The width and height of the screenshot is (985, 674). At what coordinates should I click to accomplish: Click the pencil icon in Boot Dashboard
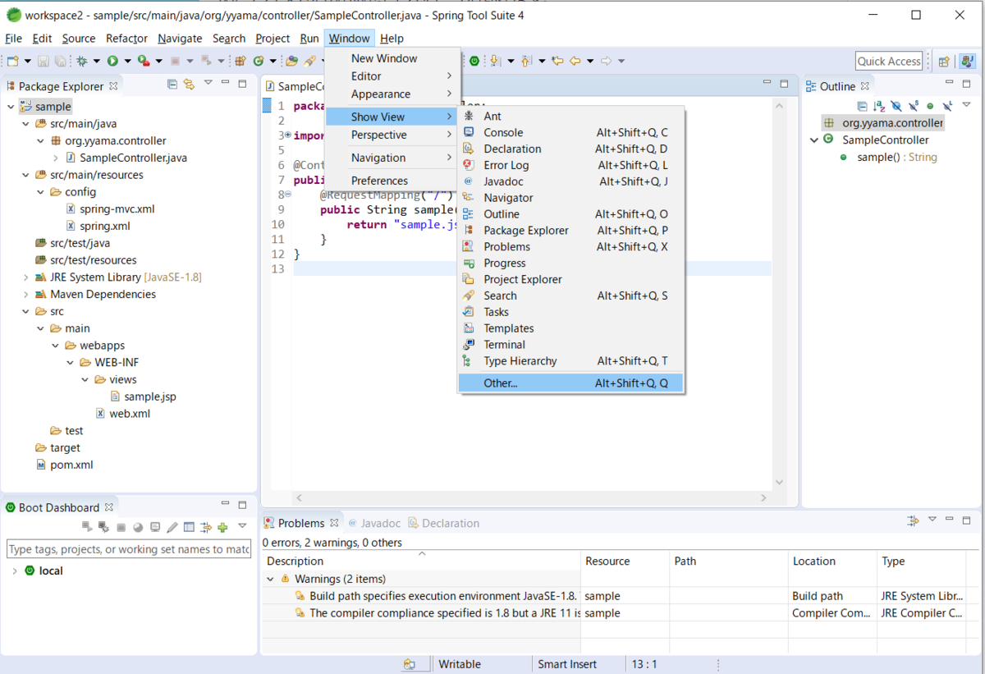pyautogui.click(x=172, y=527)
